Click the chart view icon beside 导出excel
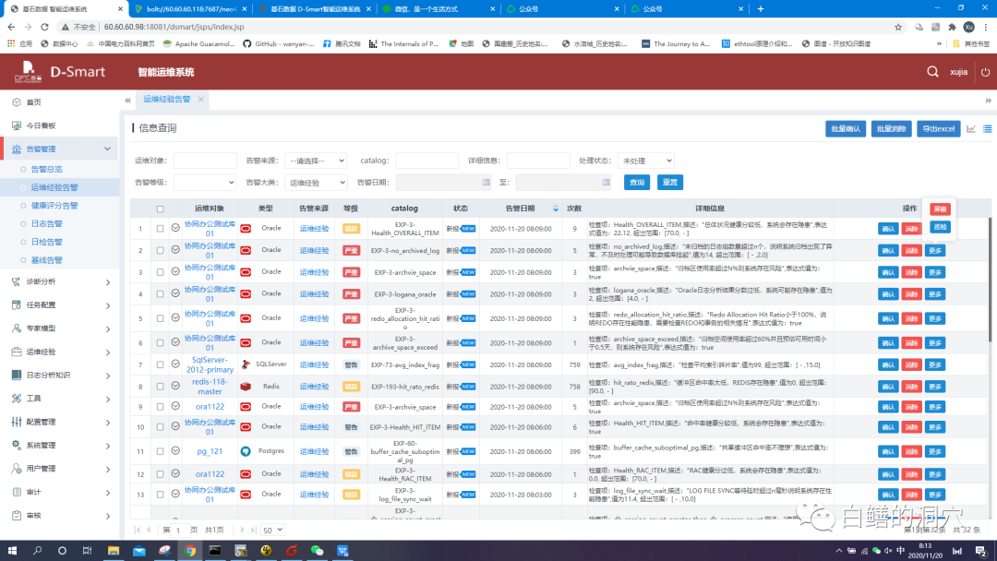Screen dimensions: 997x561 click(x=970, y=129)
